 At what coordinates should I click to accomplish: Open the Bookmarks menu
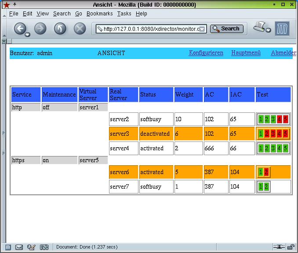[x=99, y=14]
